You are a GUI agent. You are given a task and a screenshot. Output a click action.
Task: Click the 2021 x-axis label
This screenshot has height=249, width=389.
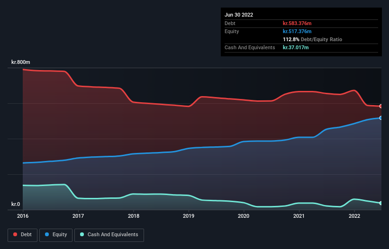click(299, 216)
